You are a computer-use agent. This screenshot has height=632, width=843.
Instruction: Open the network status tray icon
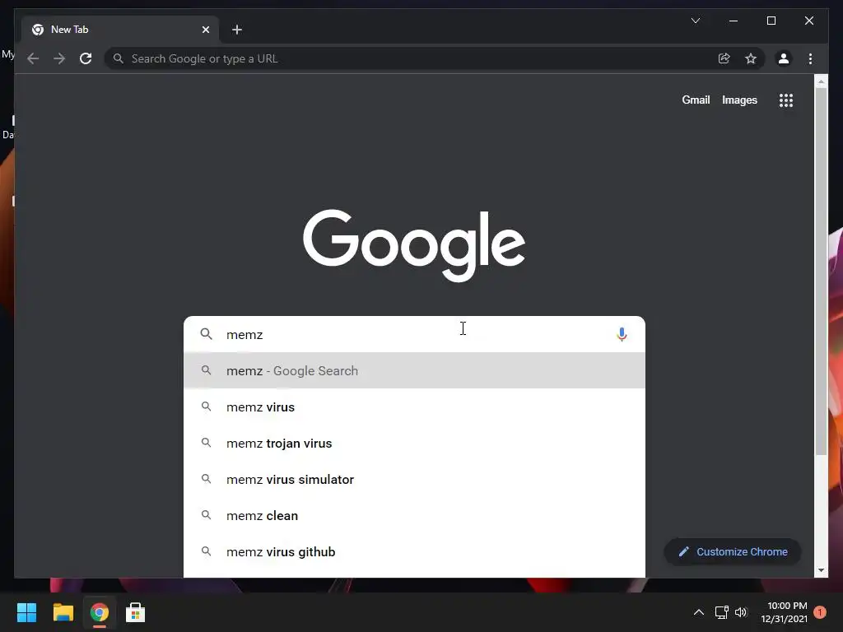[721, 612]
